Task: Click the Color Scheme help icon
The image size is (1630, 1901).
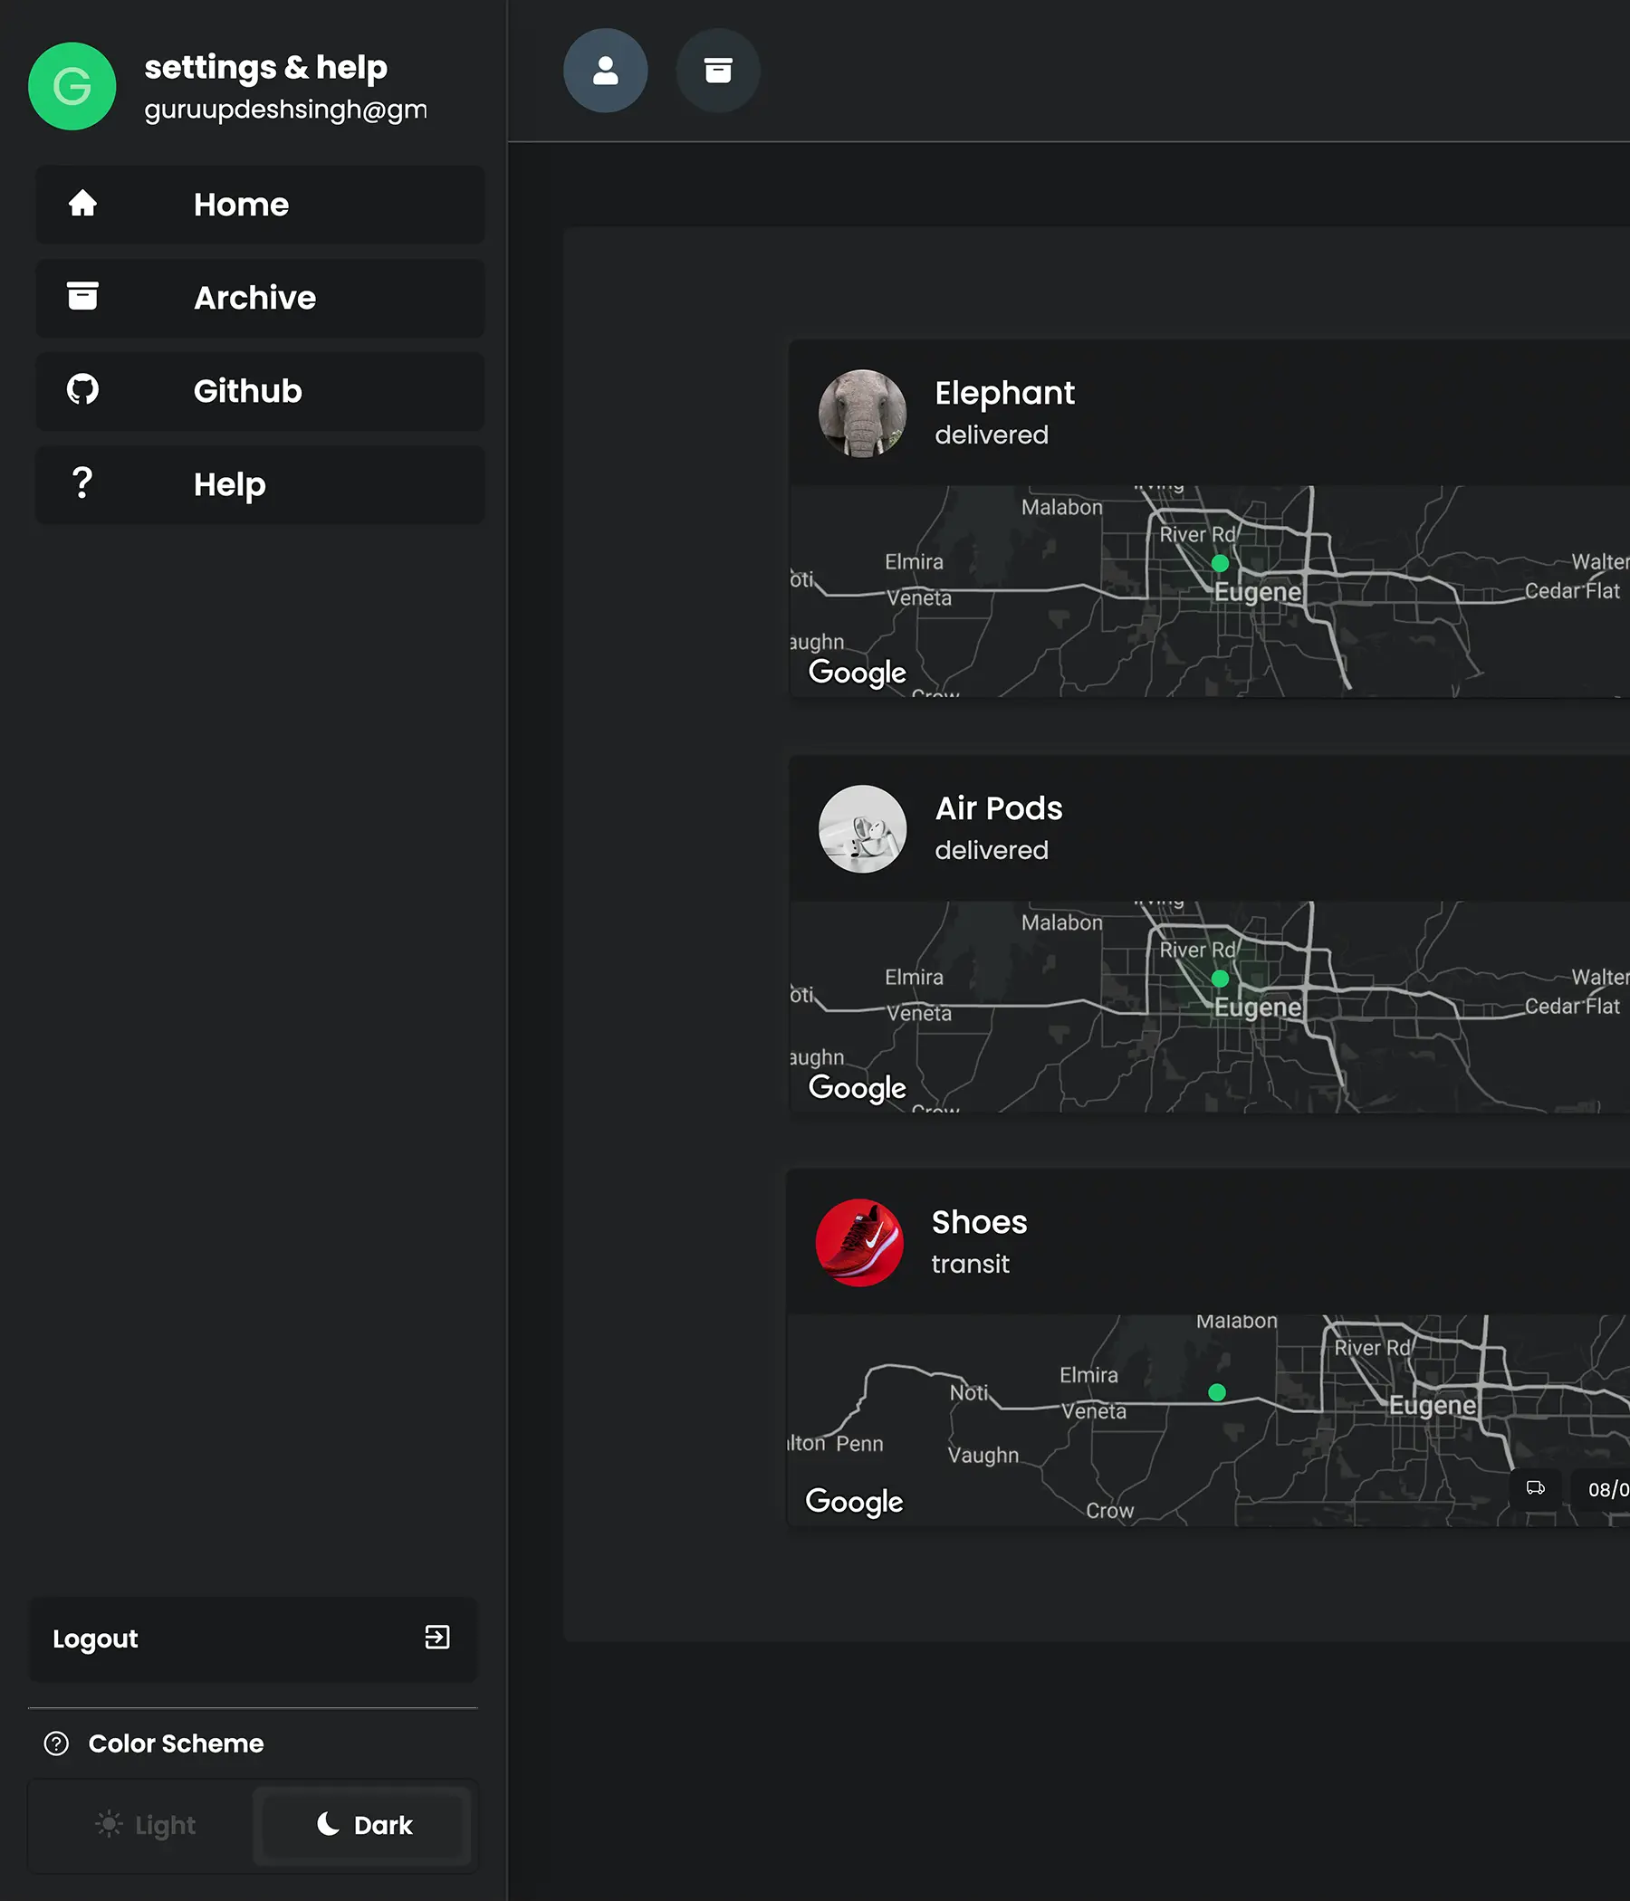Action: click(x=57, y=1743)
